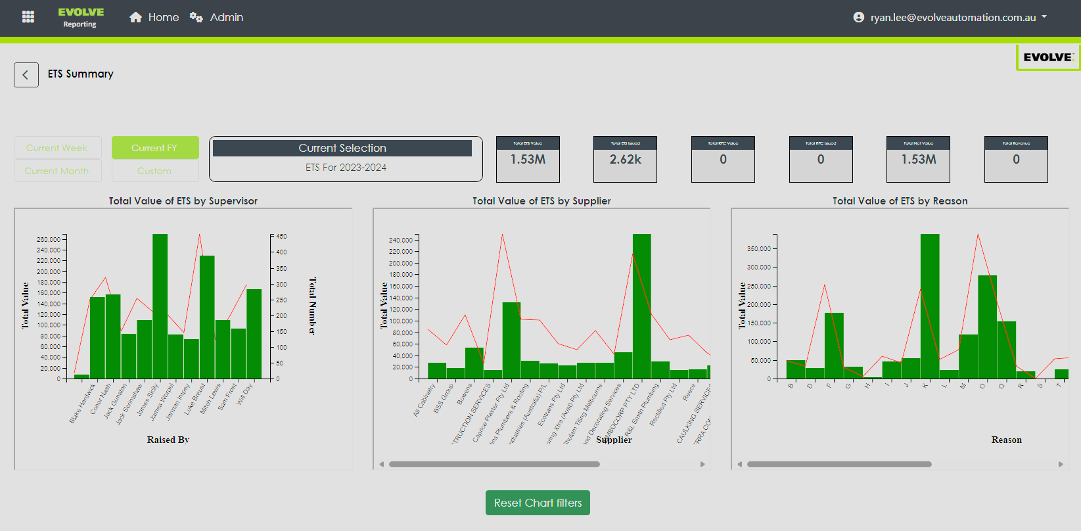Screen dimensions: 1081x531
Task: Select the Current Month filter
Action: coord(57,171)
